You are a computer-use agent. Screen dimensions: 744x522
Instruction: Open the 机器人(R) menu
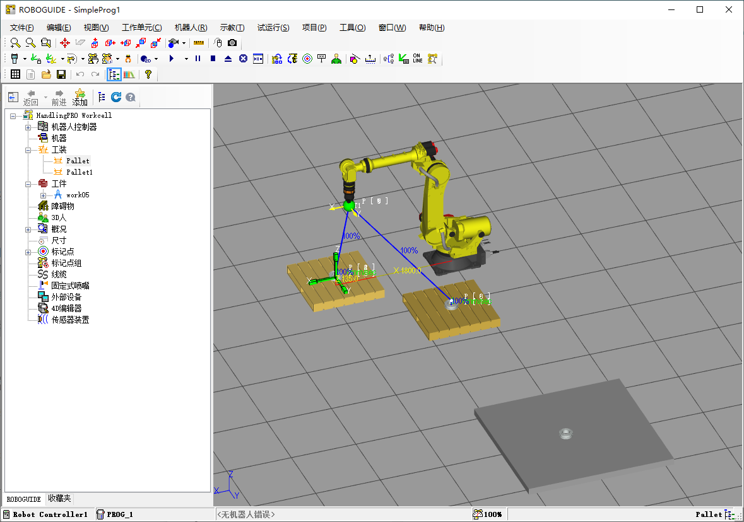[191, 28]
